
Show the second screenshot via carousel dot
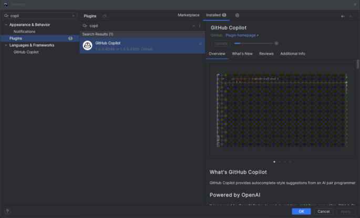point(280,162)
